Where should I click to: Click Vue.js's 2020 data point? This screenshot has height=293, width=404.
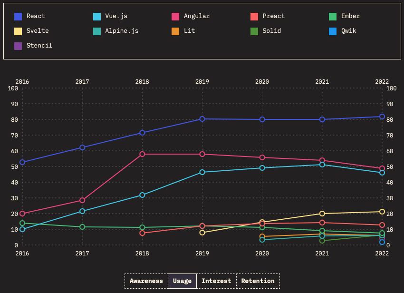(x=262, y=168)
